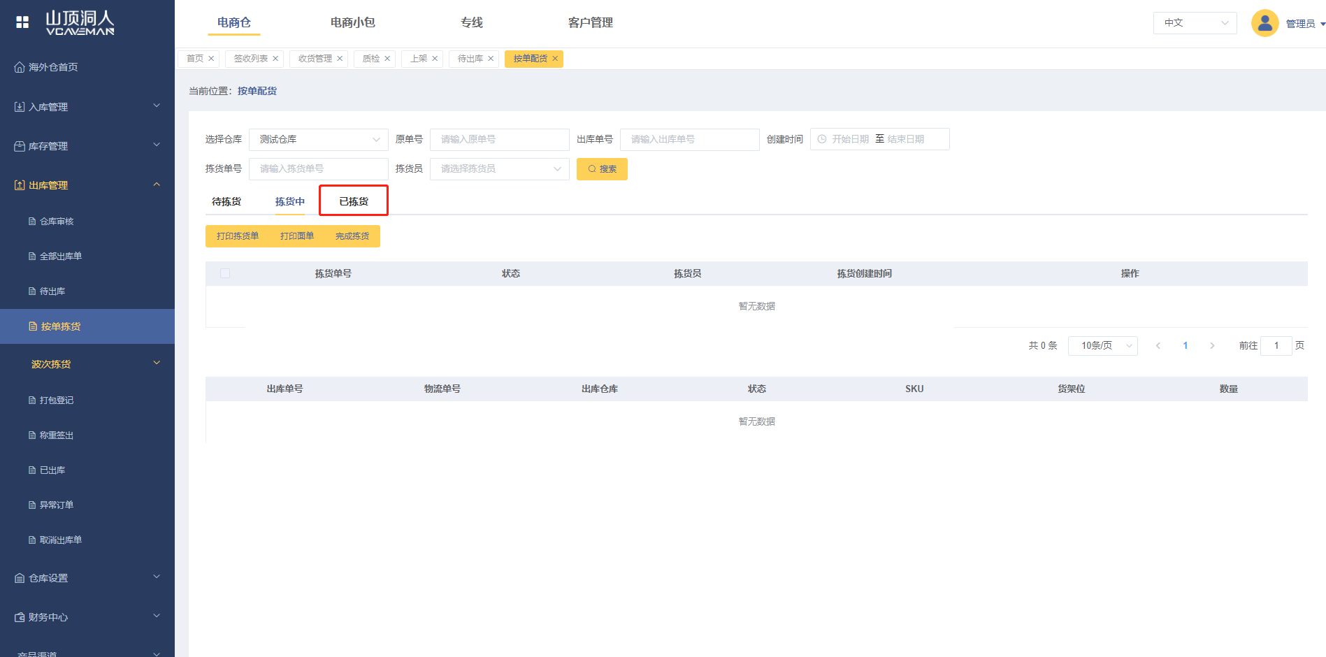The width and height of the screenshot is (1326, 657).
Task: Click the admin user avatar icon
Action: (1264, 23)
